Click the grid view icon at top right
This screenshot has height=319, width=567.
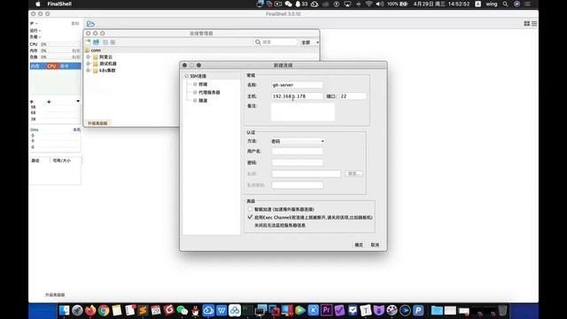[x=527, y=24]
